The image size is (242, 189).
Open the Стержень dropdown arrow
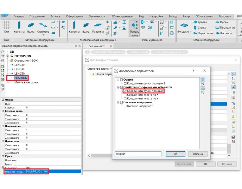pos(43,35)
